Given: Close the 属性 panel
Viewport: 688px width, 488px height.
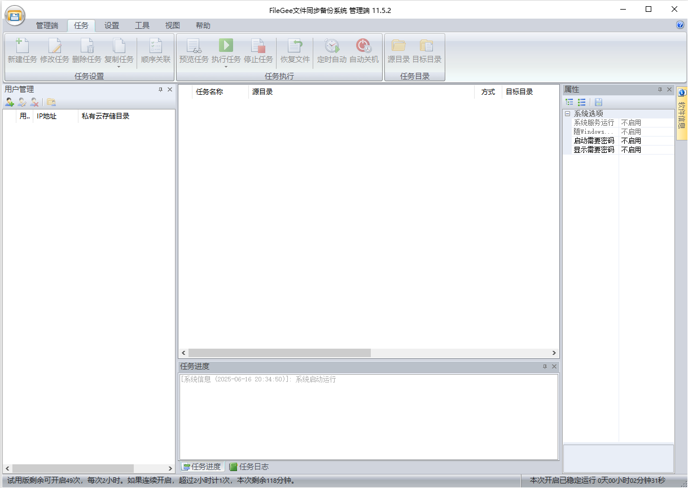Looking at the screenshot, I should (x=670, y=90).
